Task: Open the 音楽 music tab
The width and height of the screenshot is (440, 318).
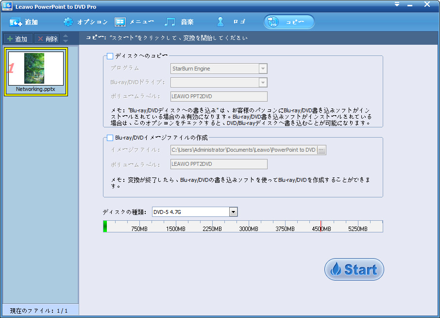Action: pyautogui.click(x=179, y=22)
